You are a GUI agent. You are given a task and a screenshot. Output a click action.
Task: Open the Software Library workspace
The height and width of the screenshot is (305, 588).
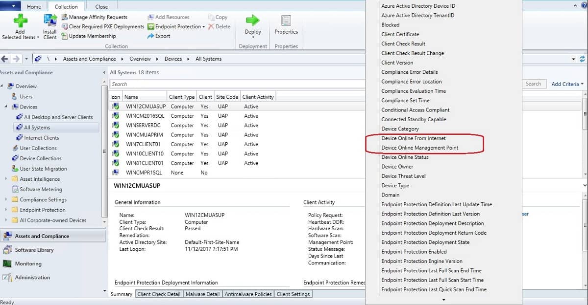coord(34,250)
